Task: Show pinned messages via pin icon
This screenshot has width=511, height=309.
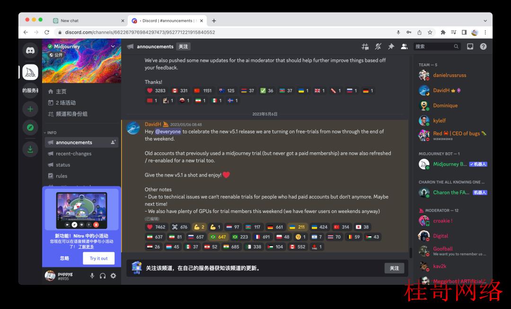Action: pyautogui.click(x=391, y=47)
